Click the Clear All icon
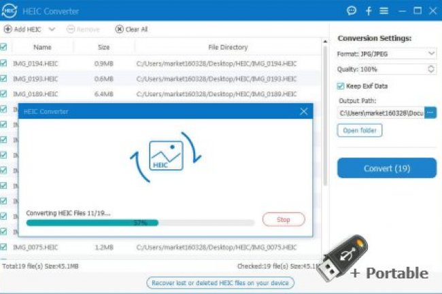This screenshot has height=294, width=442. (x=120, y=29)
